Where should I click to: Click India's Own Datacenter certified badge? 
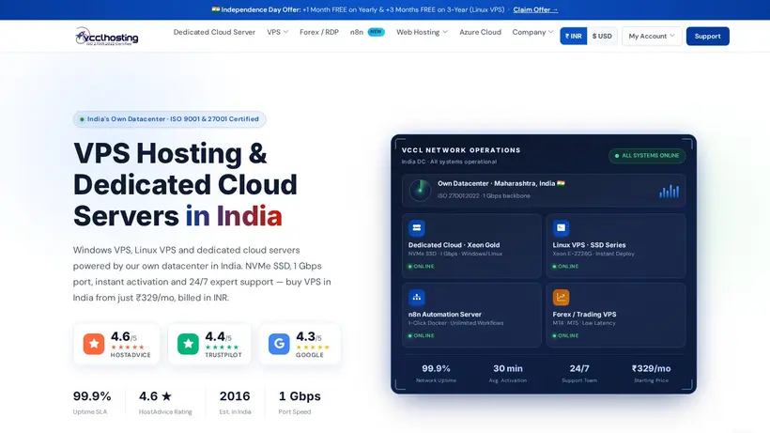click(x=169, y=118)
